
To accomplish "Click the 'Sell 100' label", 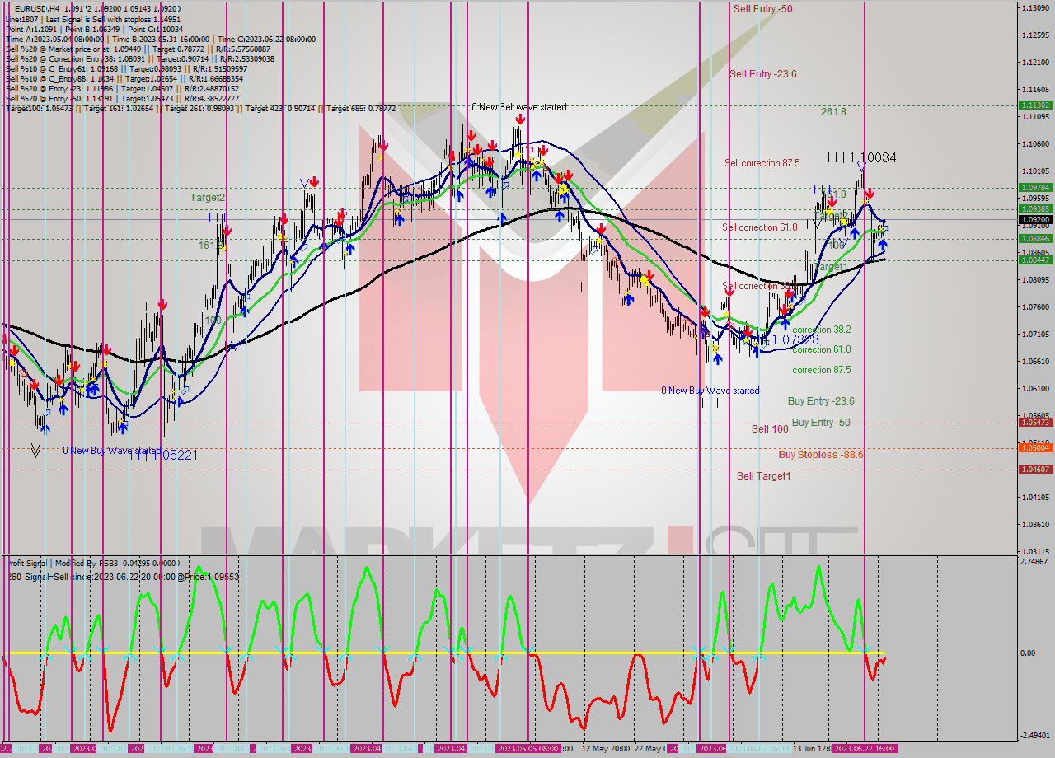I will coord(770,429).
